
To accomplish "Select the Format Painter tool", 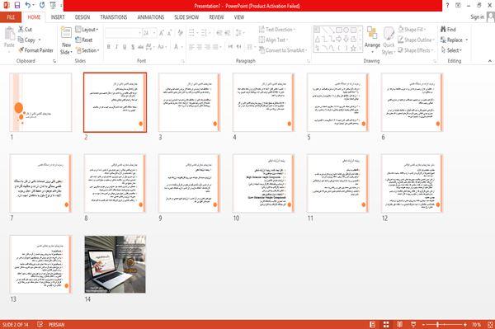I will point(35,50).
